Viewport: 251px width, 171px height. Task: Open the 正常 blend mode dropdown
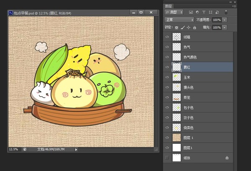tap(179, 20)
